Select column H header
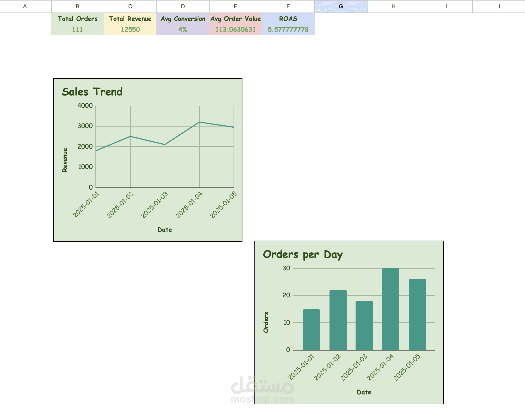This screenshot has width=525, height=413. pos(394,6)
